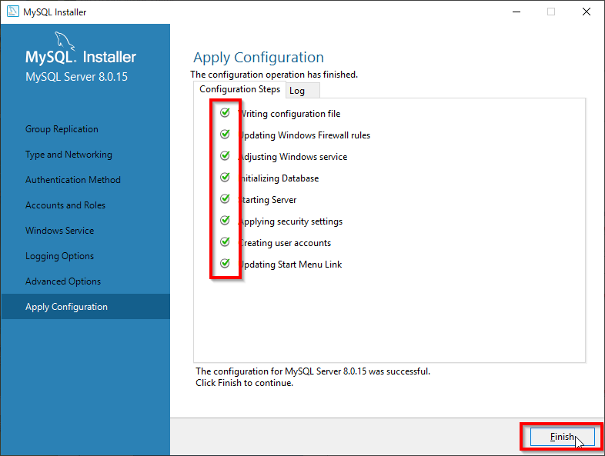Open the Advanced Options step
Screen dimensions: 605x456
pos(63,281)
